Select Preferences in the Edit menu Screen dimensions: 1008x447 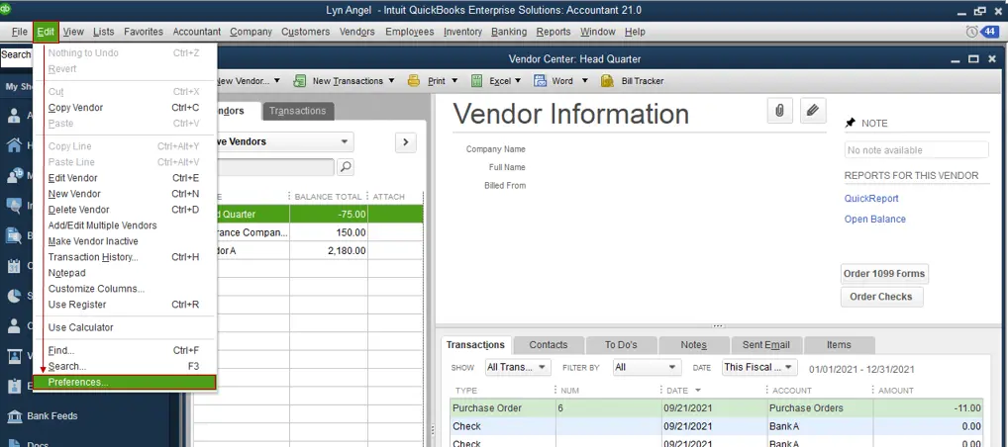point(124,382)
